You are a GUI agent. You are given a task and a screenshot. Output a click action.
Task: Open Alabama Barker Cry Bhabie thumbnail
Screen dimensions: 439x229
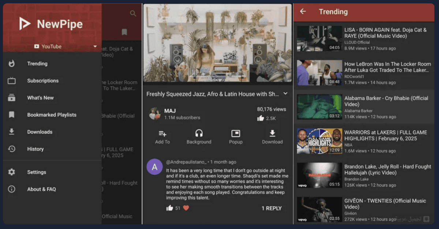pos(319,107)
